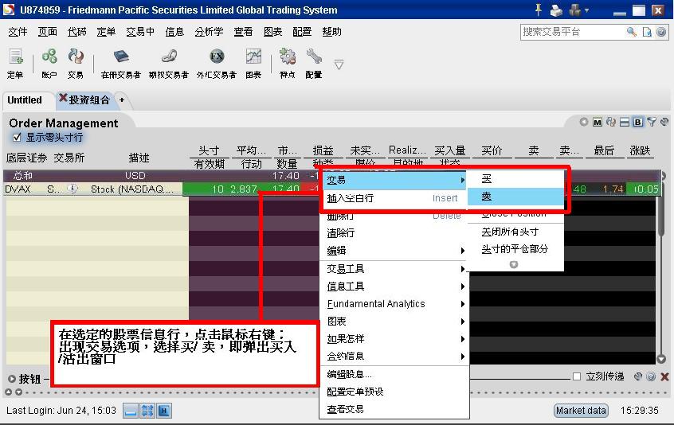This screenshot has height=425, width=674.
Task: Click the Market data button
Action: 581,411
